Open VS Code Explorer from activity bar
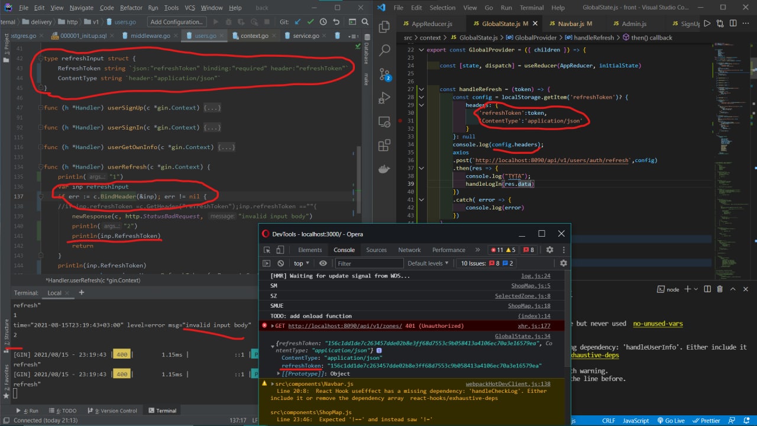The height and width of the screenshot is (426, 757). [x=384, y=27]
